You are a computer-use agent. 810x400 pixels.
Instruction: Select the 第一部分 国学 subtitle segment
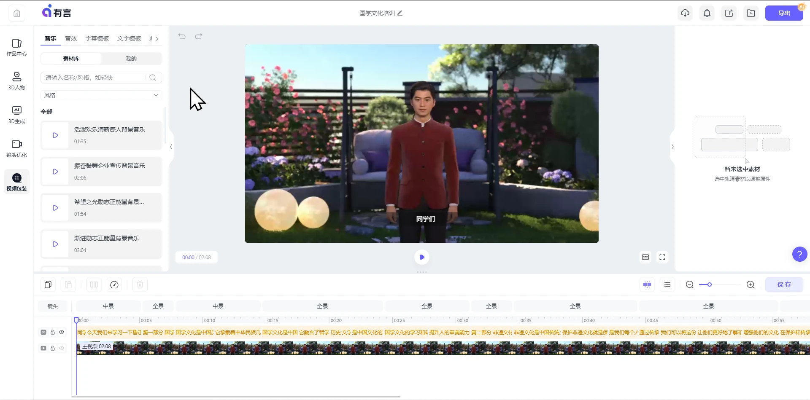click(158, 332)
